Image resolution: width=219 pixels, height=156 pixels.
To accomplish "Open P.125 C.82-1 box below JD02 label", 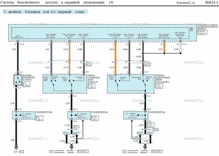I will click(150, 125).
